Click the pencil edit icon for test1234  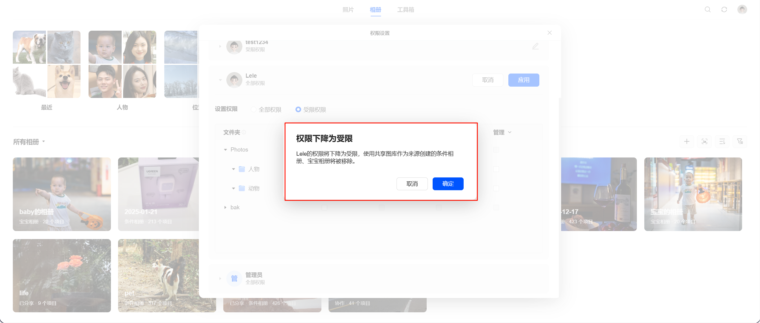[535, 46]
